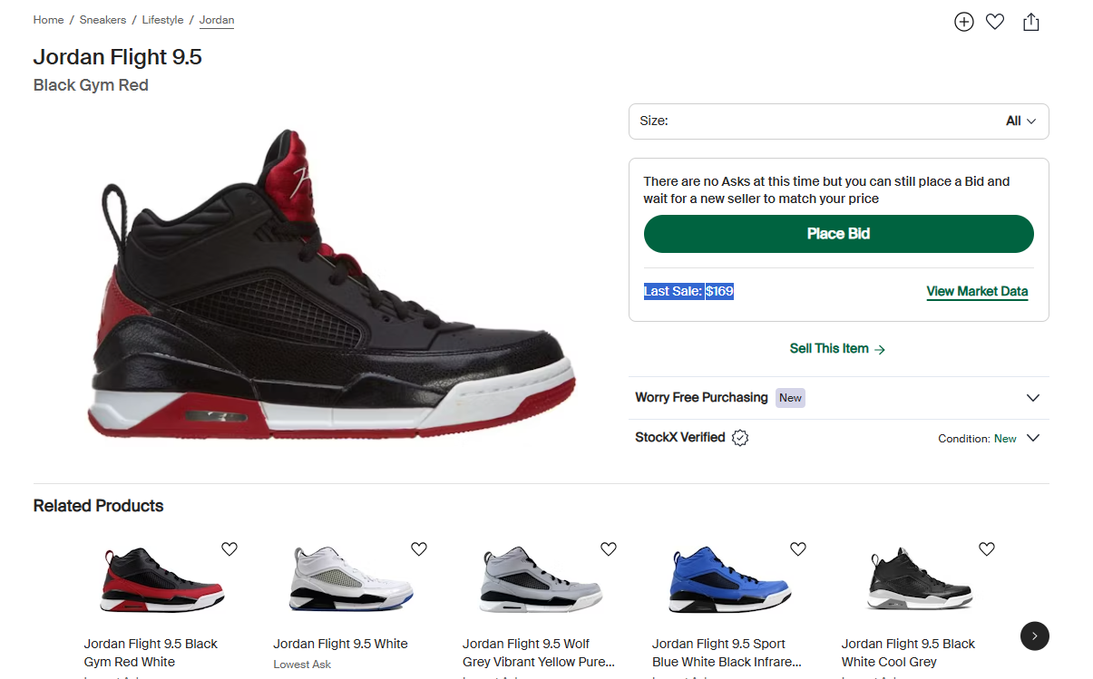Viewport: 1093px width, 679px height.
Task: Favorite the Jordan Flight 9.5 Wolf Grey
Action: [609, 548]
